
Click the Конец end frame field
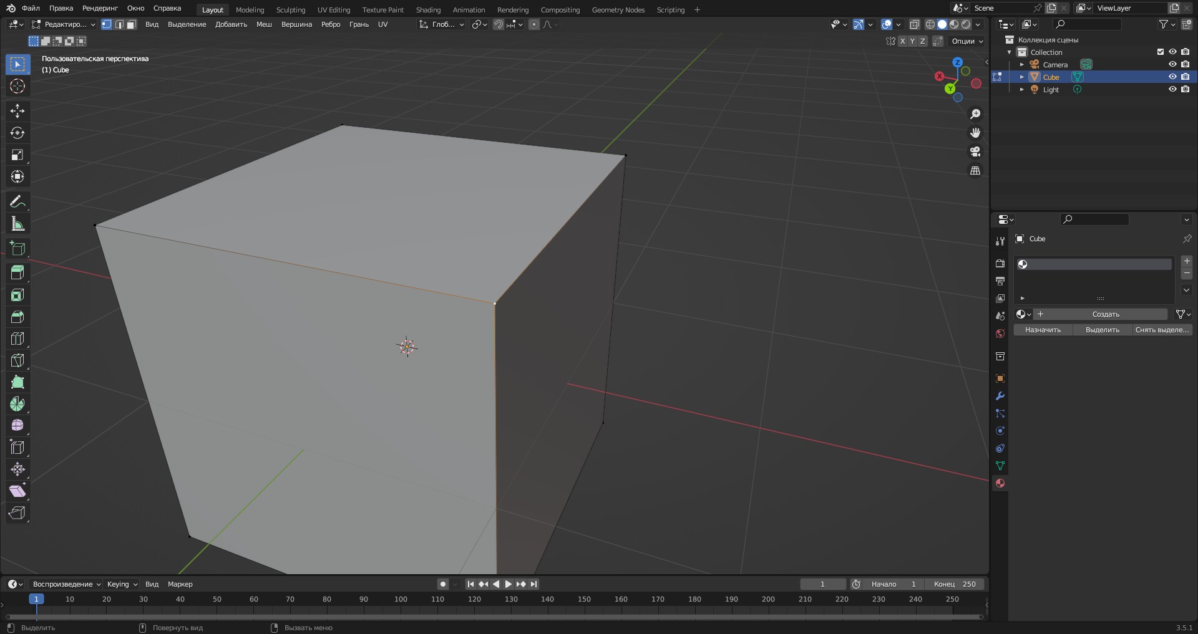click(x=955, y=584)
